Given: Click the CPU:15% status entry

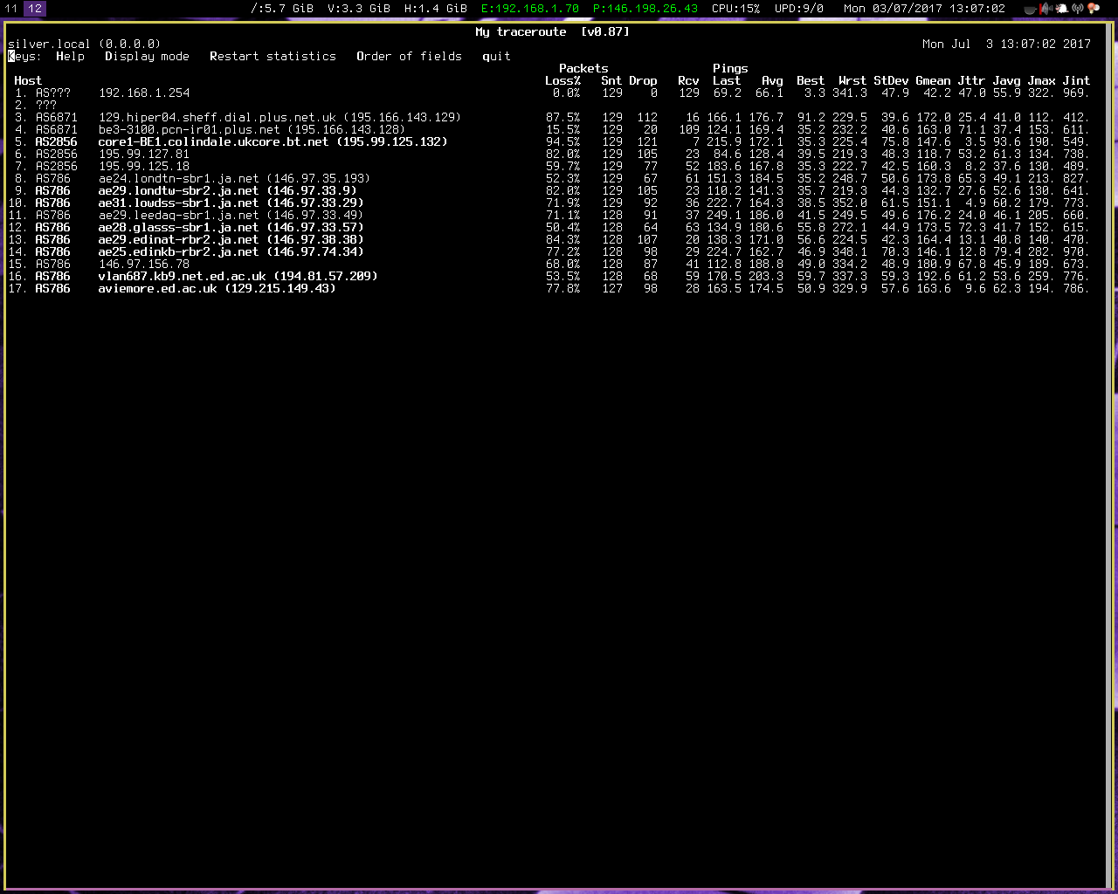Looking at the screenshot, I should 735,9.
